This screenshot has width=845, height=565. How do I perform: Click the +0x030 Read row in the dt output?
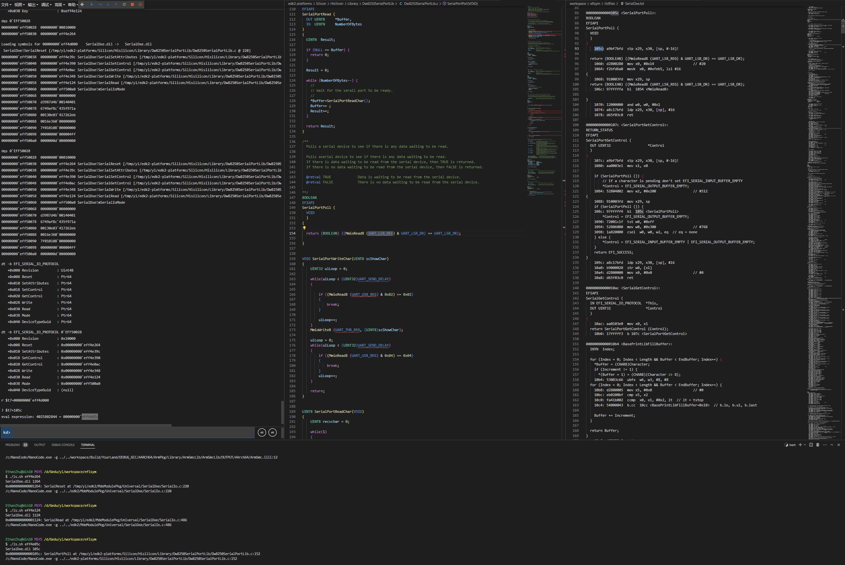pyautogui.click(x=54, y=377)
